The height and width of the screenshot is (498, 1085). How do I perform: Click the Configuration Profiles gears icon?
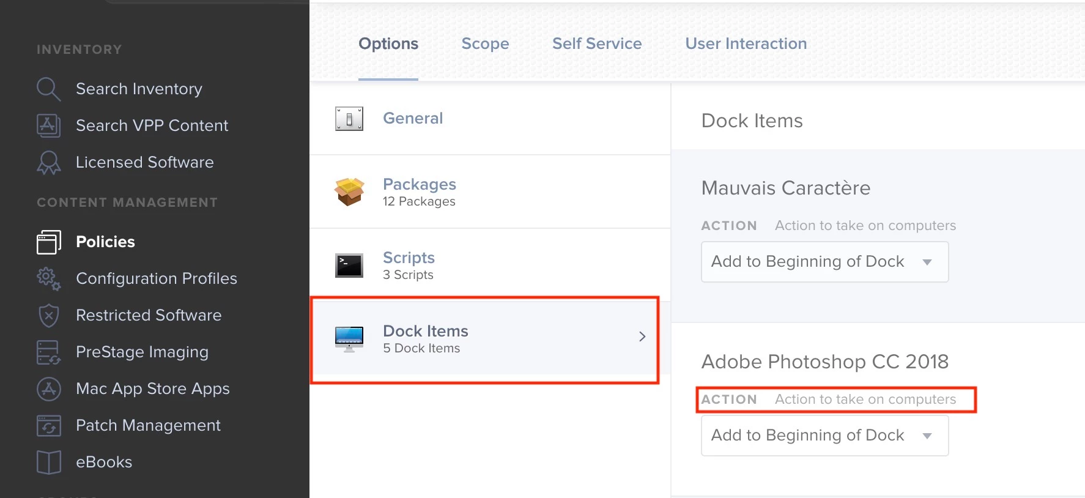[x=48, y=279]
